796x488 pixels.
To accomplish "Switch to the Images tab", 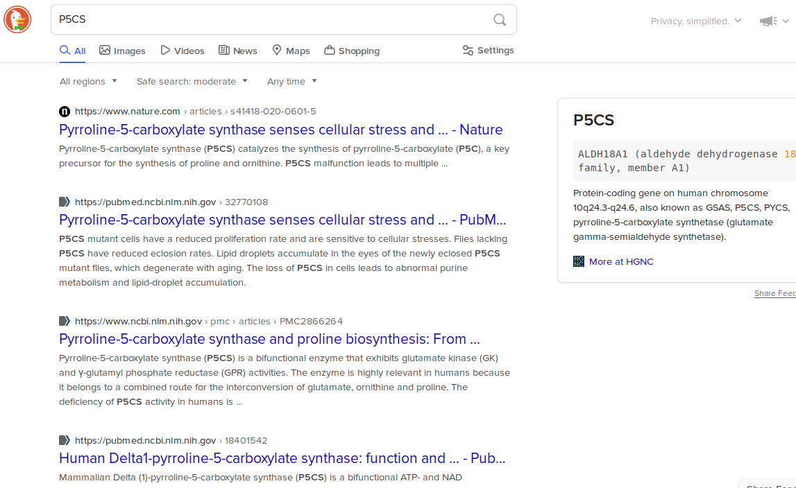I will tap(122, 51).
